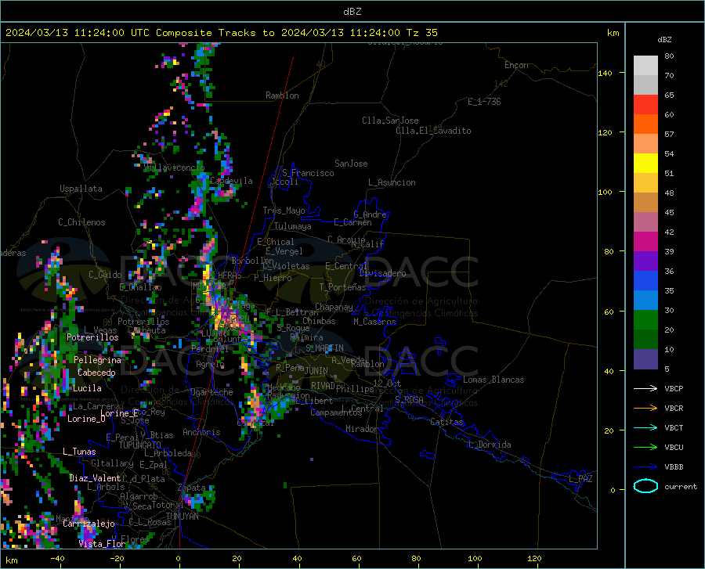
Task: Click the Potrerillos white label
Action: pyautogui.click(x=92, y=337)
